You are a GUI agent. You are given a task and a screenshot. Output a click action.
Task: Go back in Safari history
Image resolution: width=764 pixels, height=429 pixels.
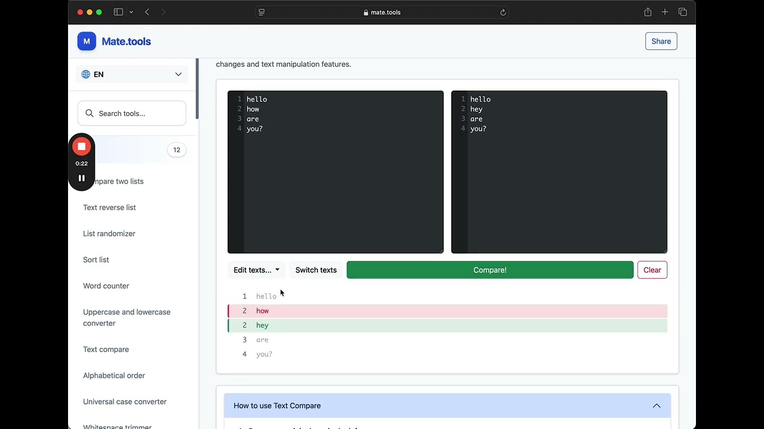tap(147, 12)
